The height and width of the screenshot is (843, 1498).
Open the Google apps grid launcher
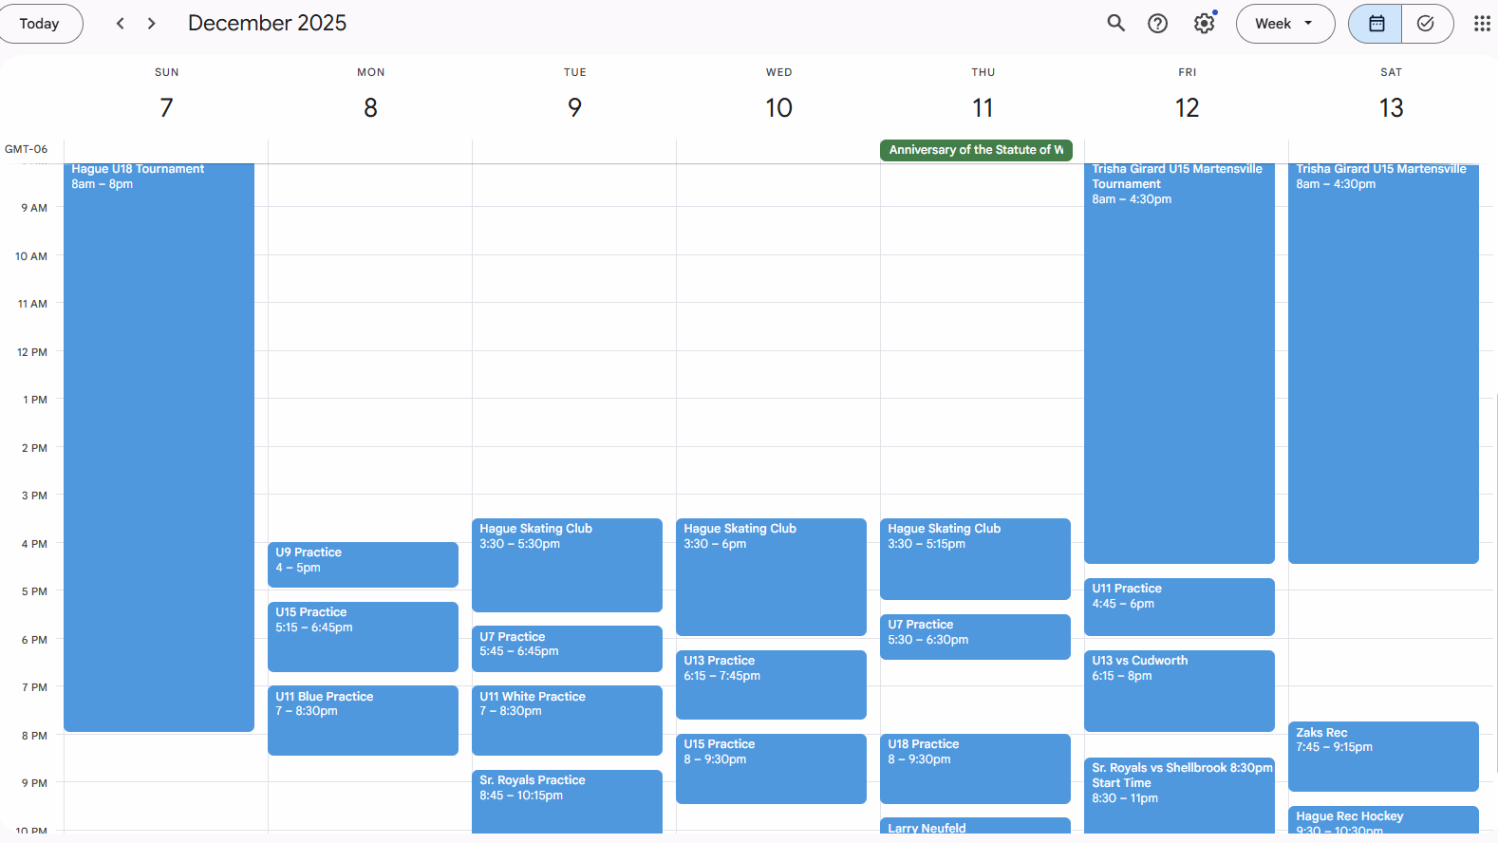[x=1481, y=24]
